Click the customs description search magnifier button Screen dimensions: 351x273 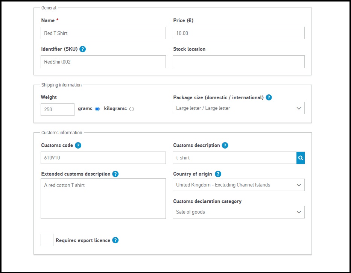(x=300, y=158)
